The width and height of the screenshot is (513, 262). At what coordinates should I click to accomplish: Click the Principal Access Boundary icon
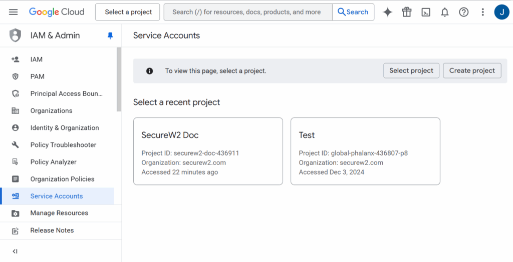[16, 94]
